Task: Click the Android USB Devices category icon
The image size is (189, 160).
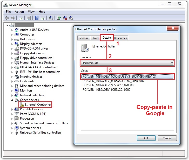Action: (16, 30)
